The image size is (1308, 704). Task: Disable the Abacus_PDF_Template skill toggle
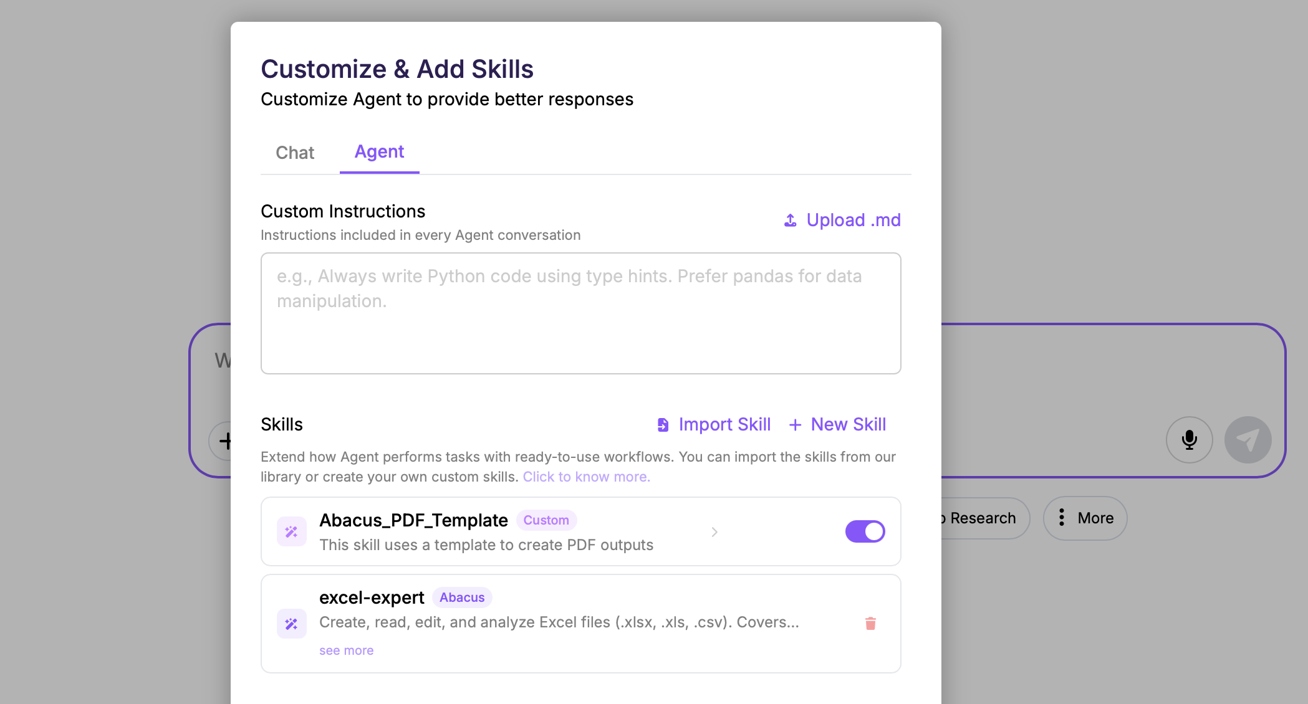865,531
